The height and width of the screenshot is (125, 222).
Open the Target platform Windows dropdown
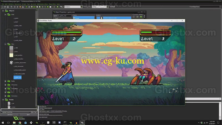pyautogui.click(x=73, y=7)
